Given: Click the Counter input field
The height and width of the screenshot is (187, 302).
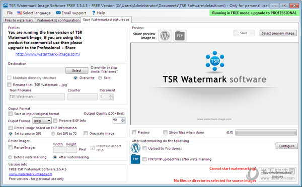Looking at the screenshot, I should [83, 97].
